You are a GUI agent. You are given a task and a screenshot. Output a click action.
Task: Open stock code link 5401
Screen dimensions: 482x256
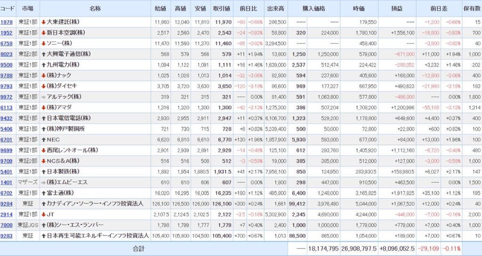(x=6, y=172)
